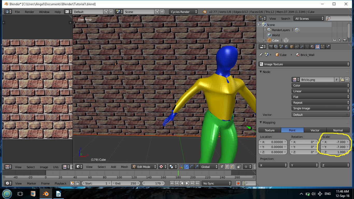The image size is (354, 199).
Task: Toggle fake user F for Bricks.png
Action: [x=337, y=80]
